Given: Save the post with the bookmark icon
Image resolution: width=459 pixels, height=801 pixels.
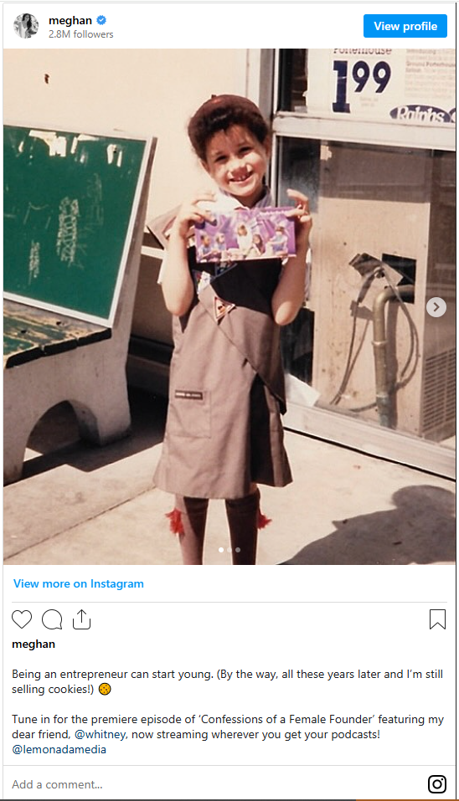Looking at the screenshot, I should coord(437,619).
